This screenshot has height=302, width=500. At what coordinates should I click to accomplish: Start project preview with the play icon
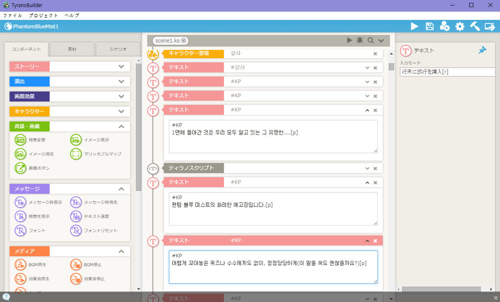click(414, 27)
